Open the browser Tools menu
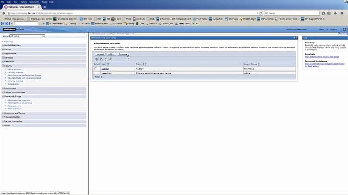 [45, 2]
